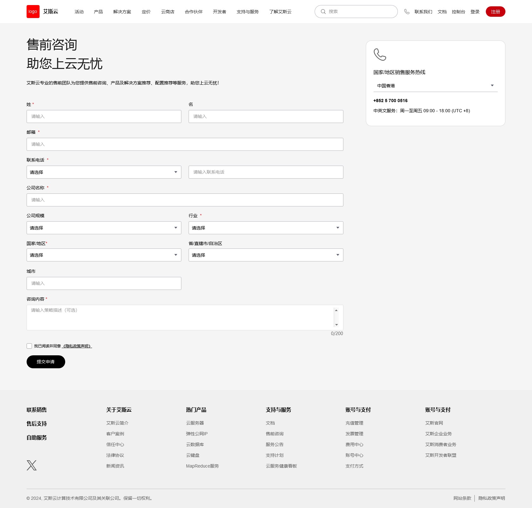
Task: Open the 定价 menu
Action: tap(146, 12)
